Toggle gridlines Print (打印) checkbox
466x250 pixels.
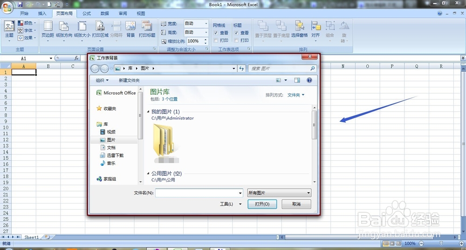tap(216, 40)
